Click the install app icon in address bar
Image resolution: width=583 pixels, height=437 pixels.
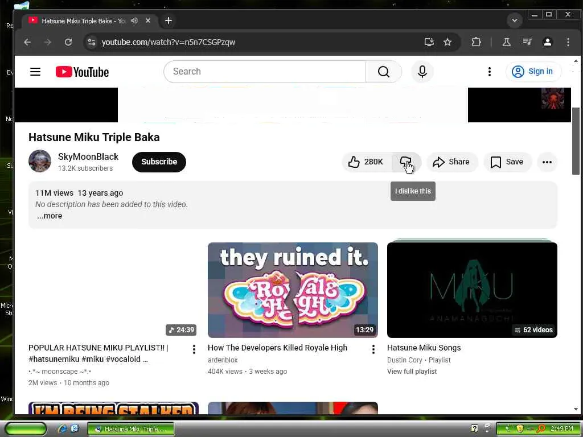[x=429, y=42]
